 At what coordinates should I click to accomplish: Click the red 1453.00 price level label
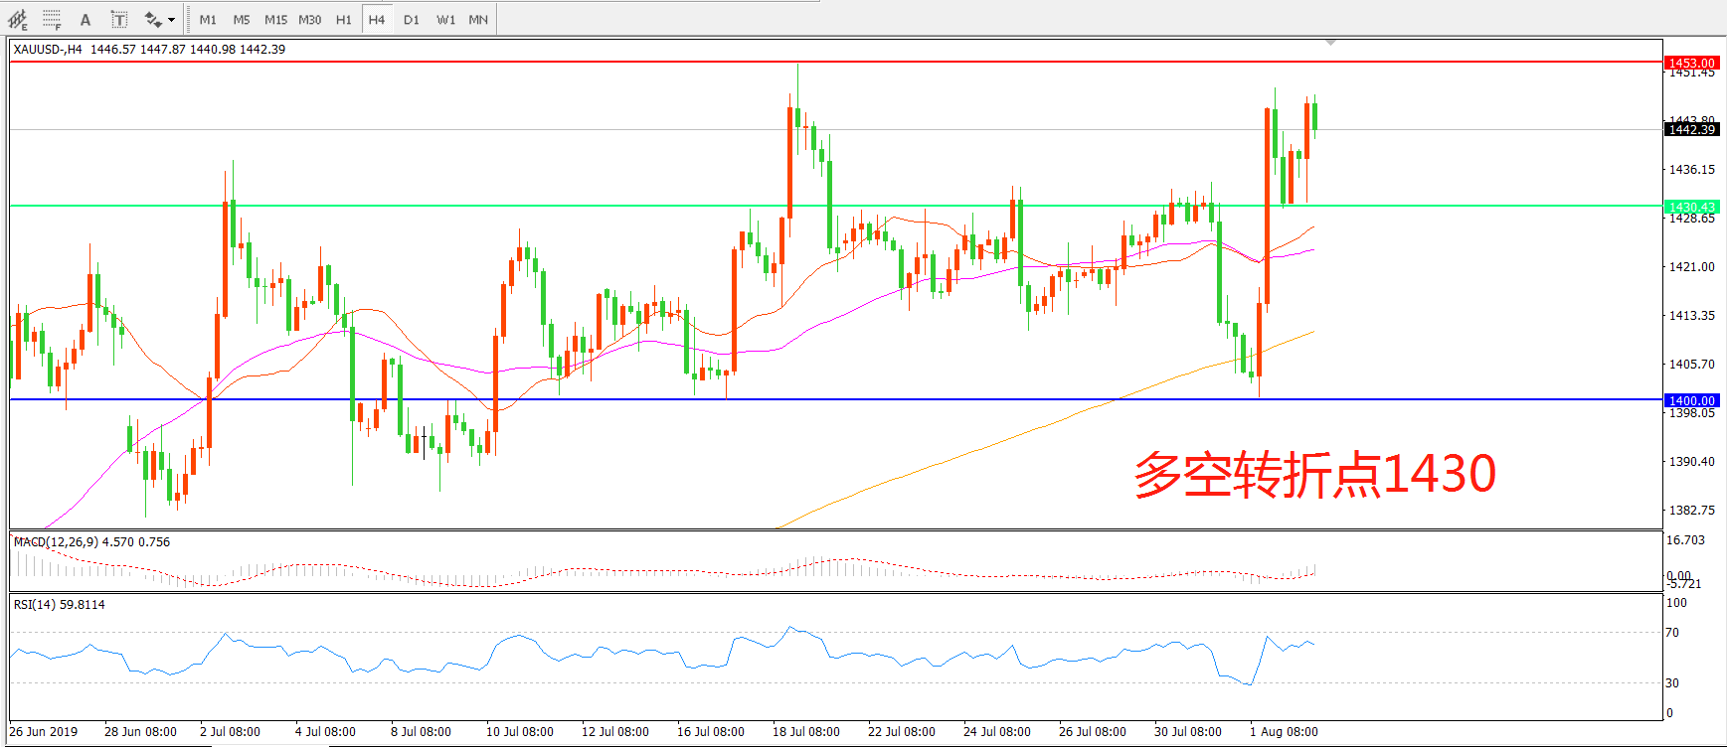click(1691, 63)
